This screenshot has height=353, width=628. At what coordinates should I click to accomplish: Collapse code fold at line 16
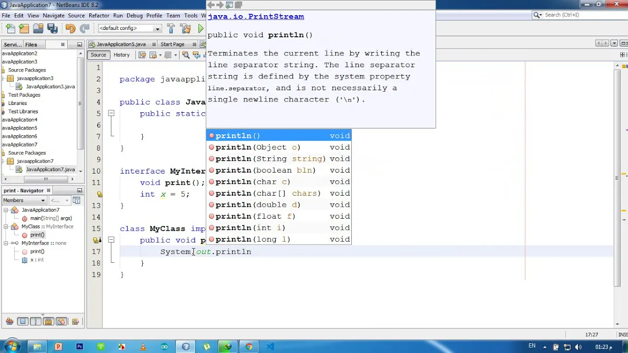pos(111,240)
